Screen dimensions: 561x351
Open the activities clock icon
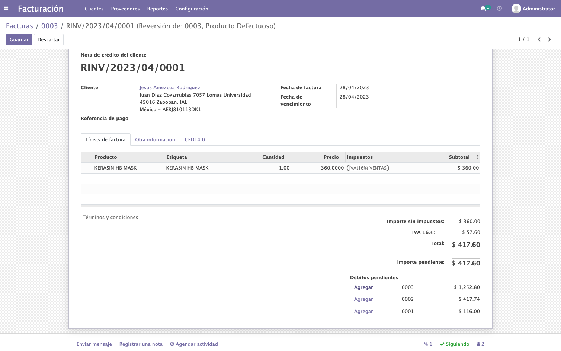499,9
